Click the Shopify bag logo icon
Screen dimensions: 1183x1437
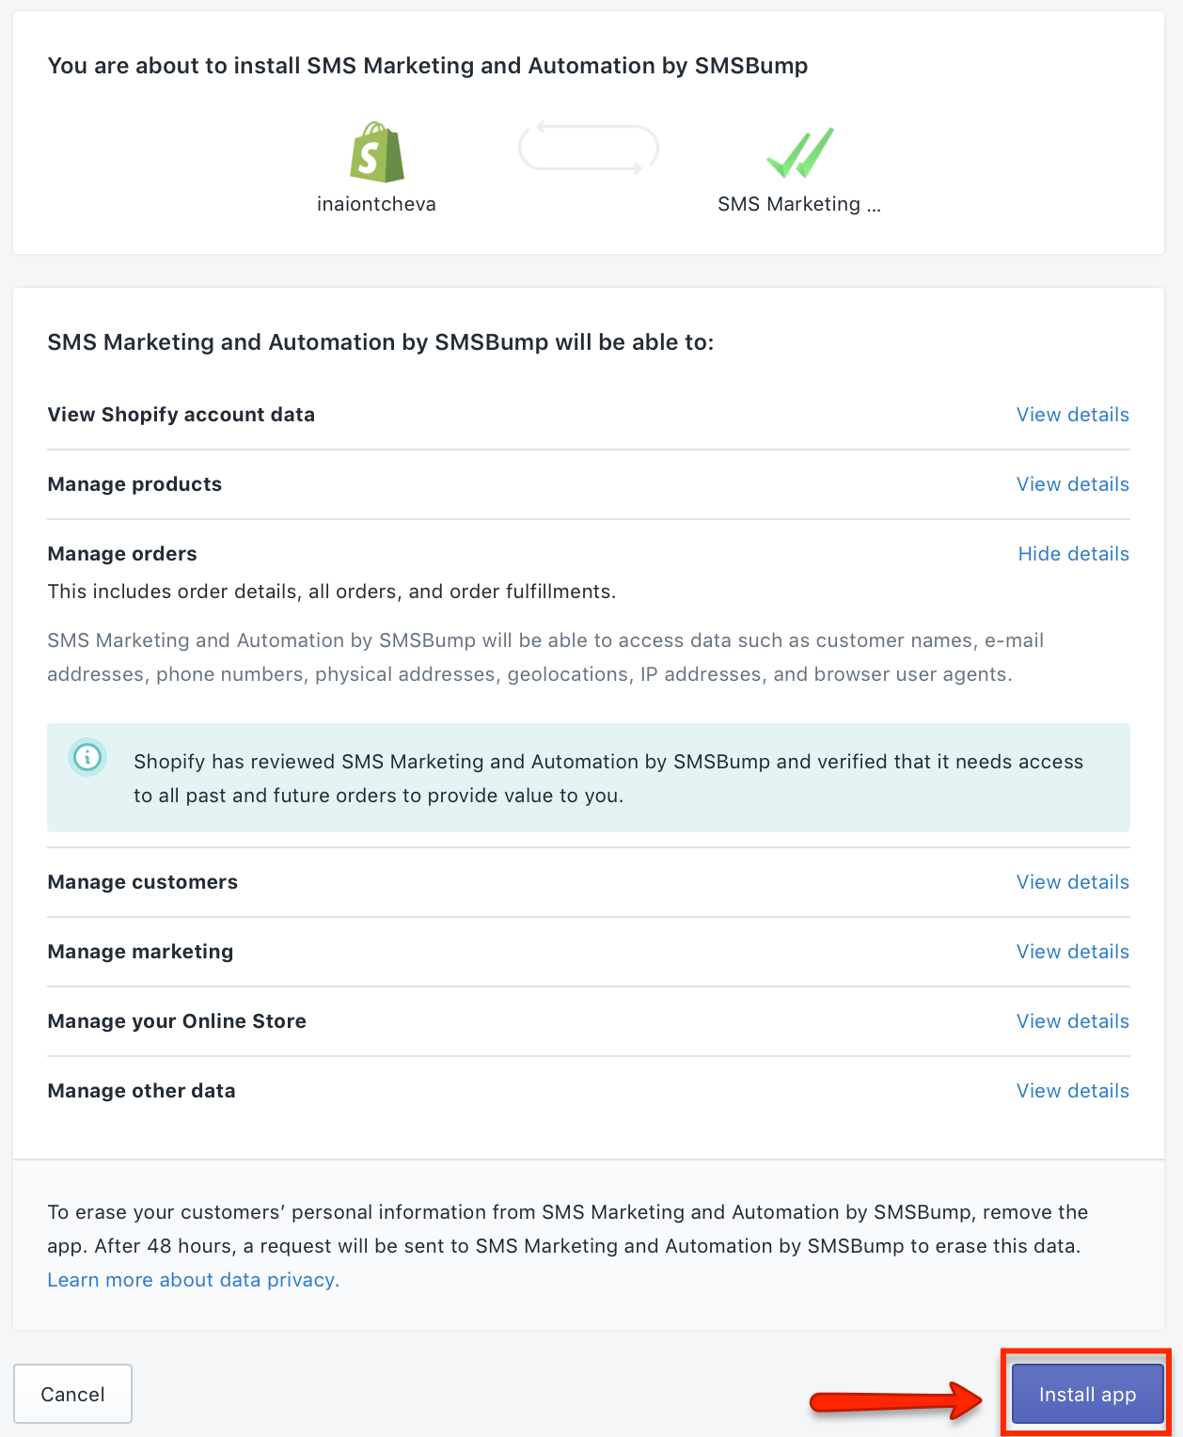pyautogui.click(x=376, y=152)
